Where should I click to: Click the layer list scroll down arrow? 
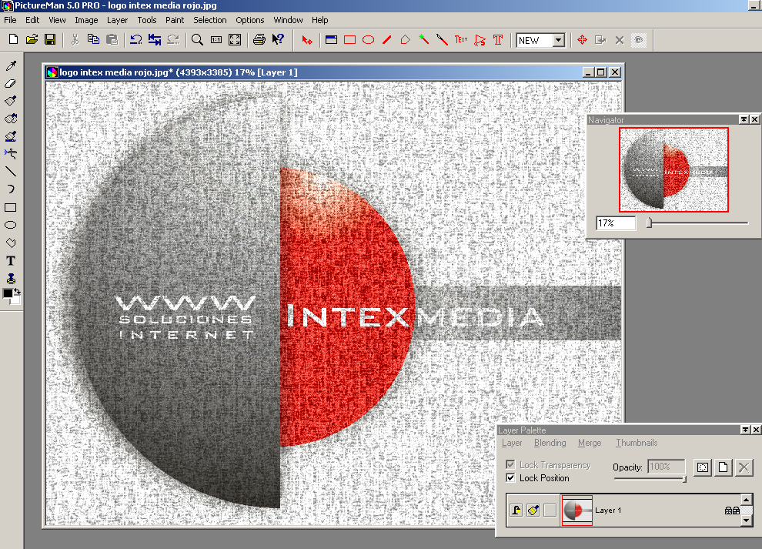point(747,521)
